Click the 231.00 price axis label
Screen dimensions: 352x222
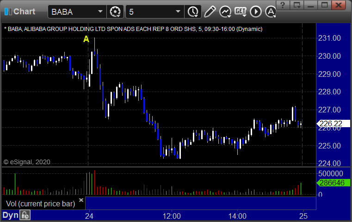329,38
